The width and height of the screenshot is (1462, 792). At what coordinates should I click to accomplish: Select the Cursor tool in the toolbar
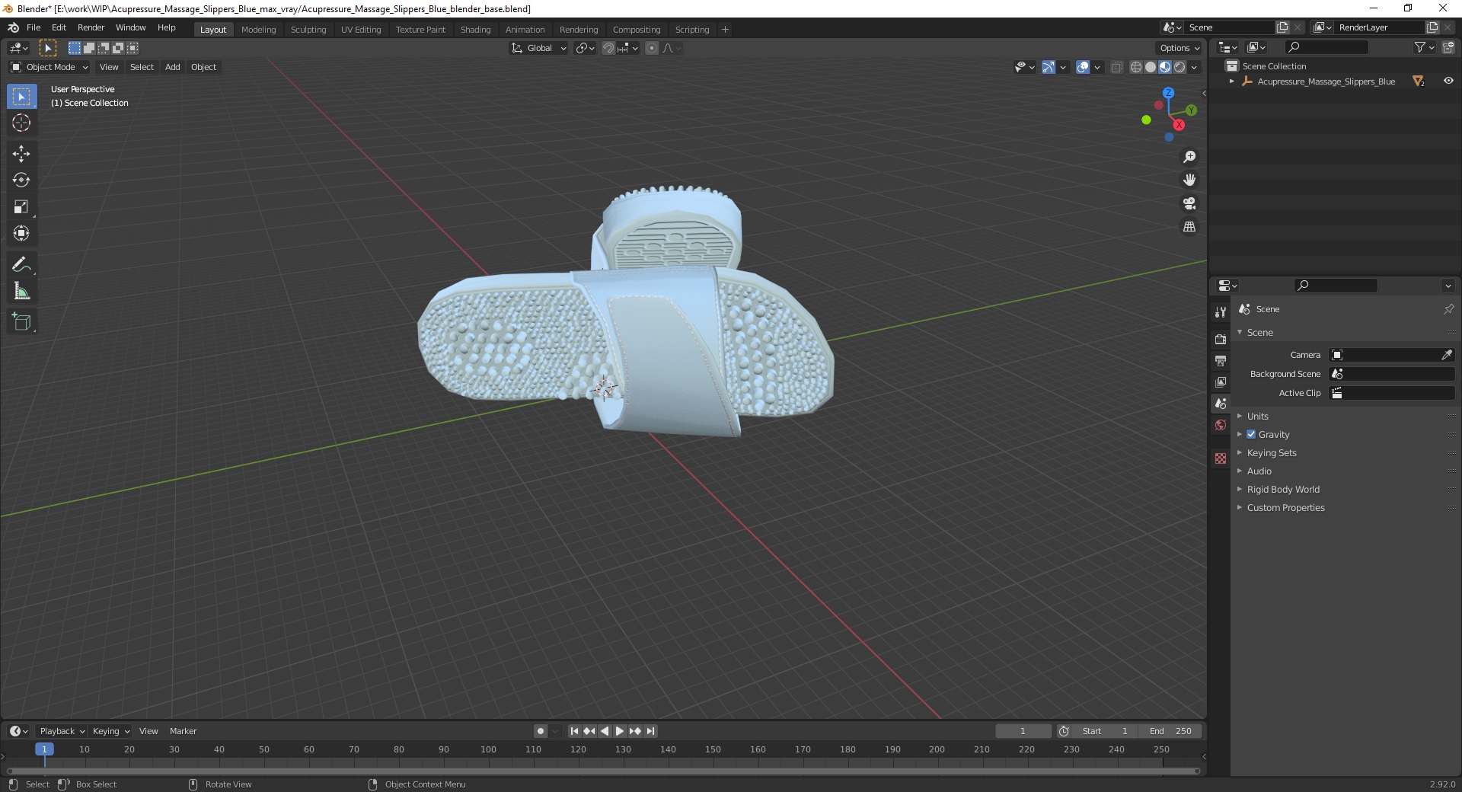(x=21, y=123)
